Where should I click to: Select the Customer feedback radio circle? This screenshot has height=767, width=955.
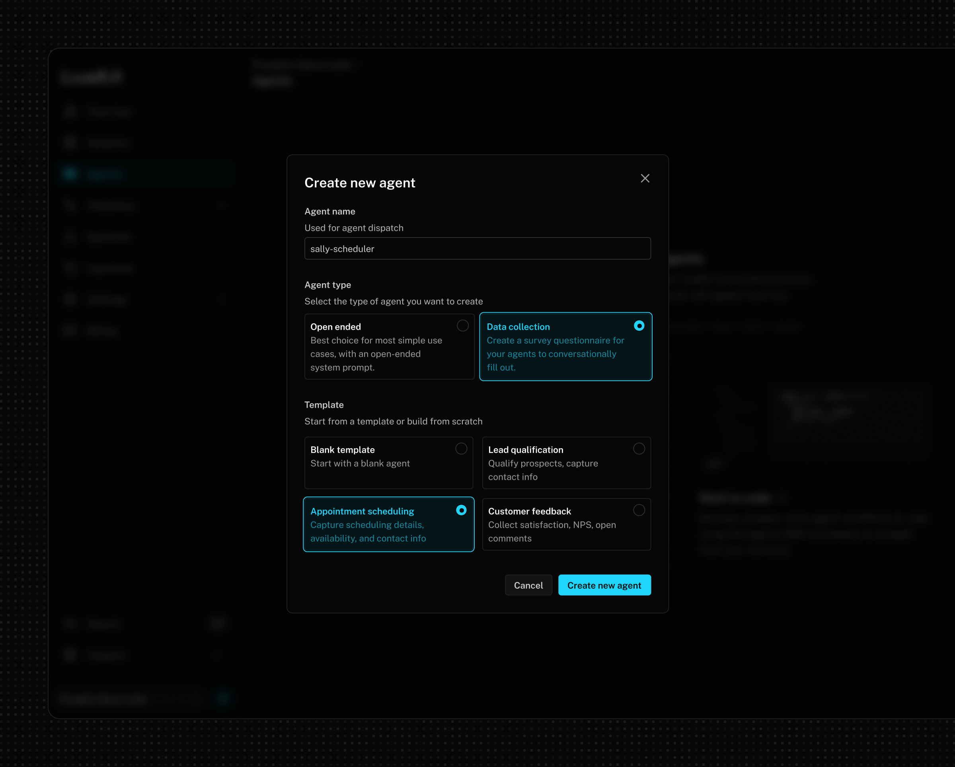[639, 510]
